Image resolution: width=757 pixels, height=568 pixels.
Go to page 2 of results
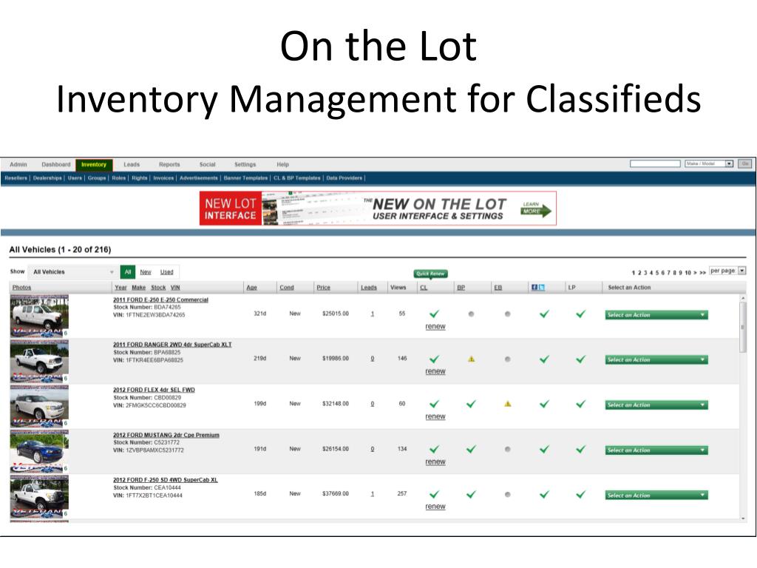click(x=639, y=273)
